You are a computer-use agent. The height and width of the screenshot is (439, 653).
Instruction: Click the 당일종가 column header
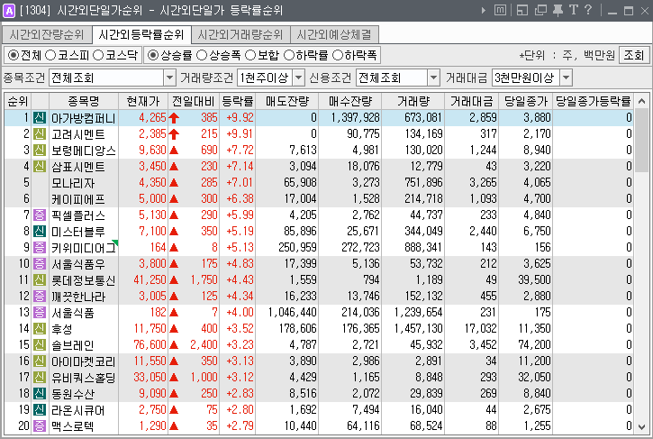pyautogui.click(x=526, y=101)
